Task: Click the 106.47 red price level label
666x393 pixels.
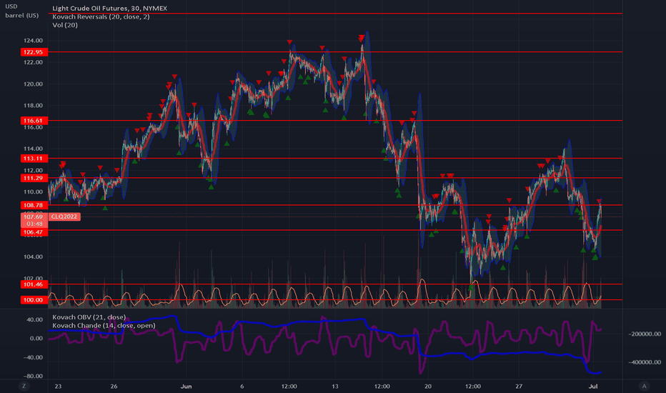Action: tap(34, 232)
